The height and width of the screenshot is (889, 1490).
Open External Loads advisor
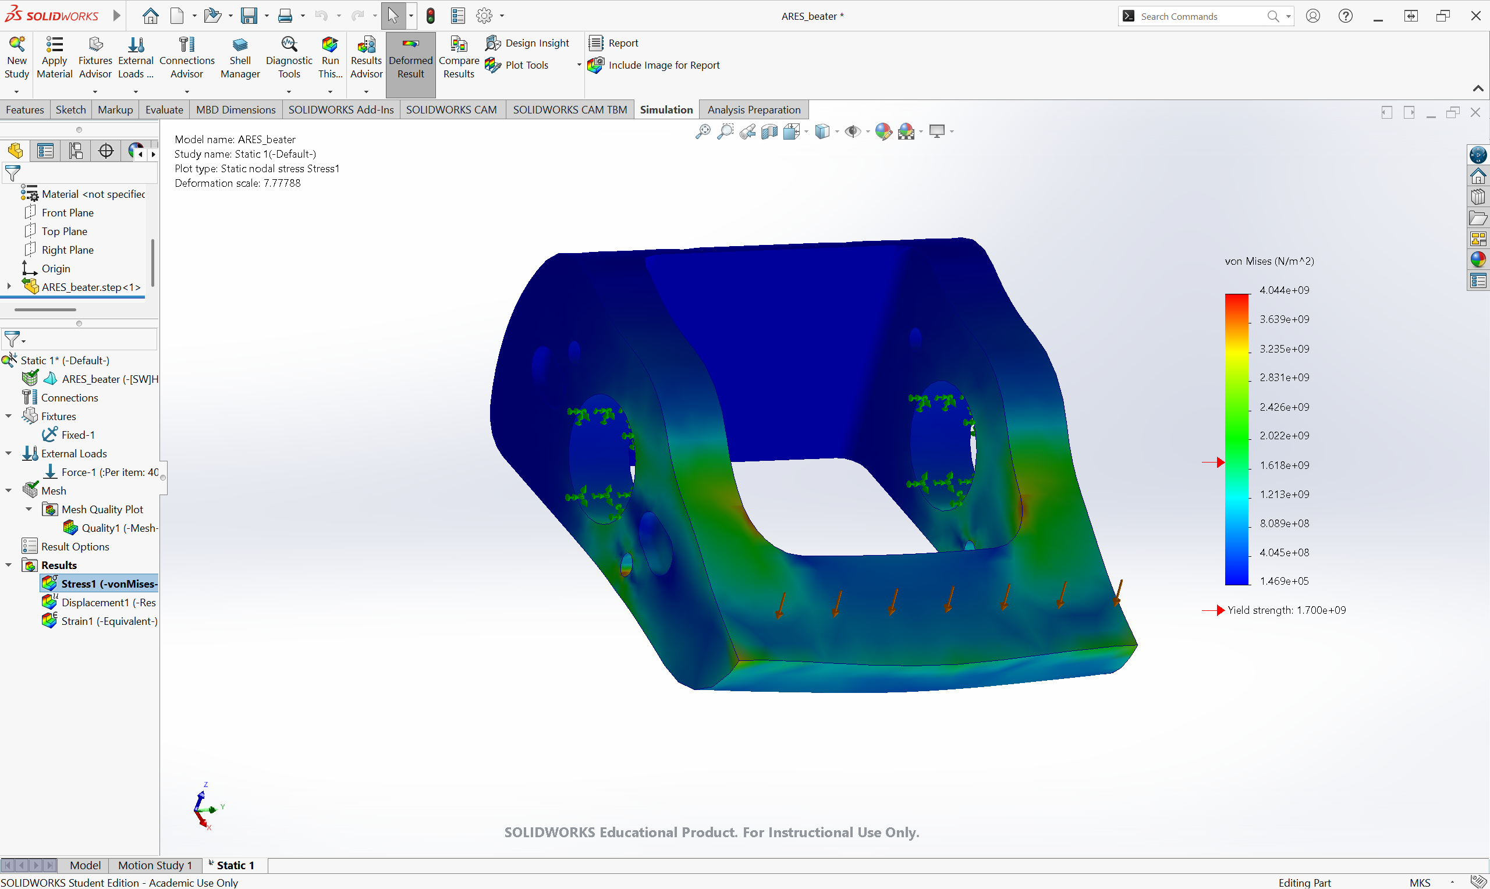coord(136,58)
